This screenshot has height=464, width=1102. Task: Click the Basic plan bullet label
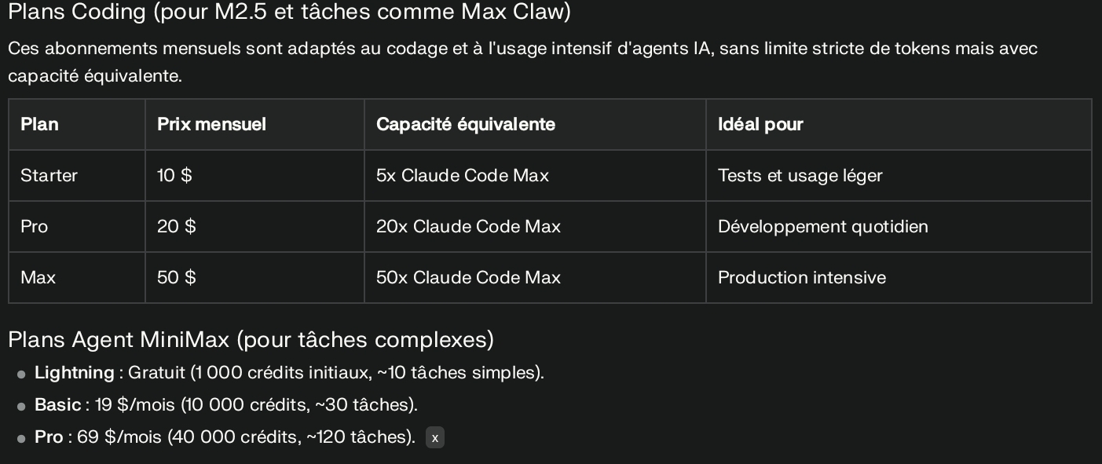pyautogui.click(x=57, y=404)
